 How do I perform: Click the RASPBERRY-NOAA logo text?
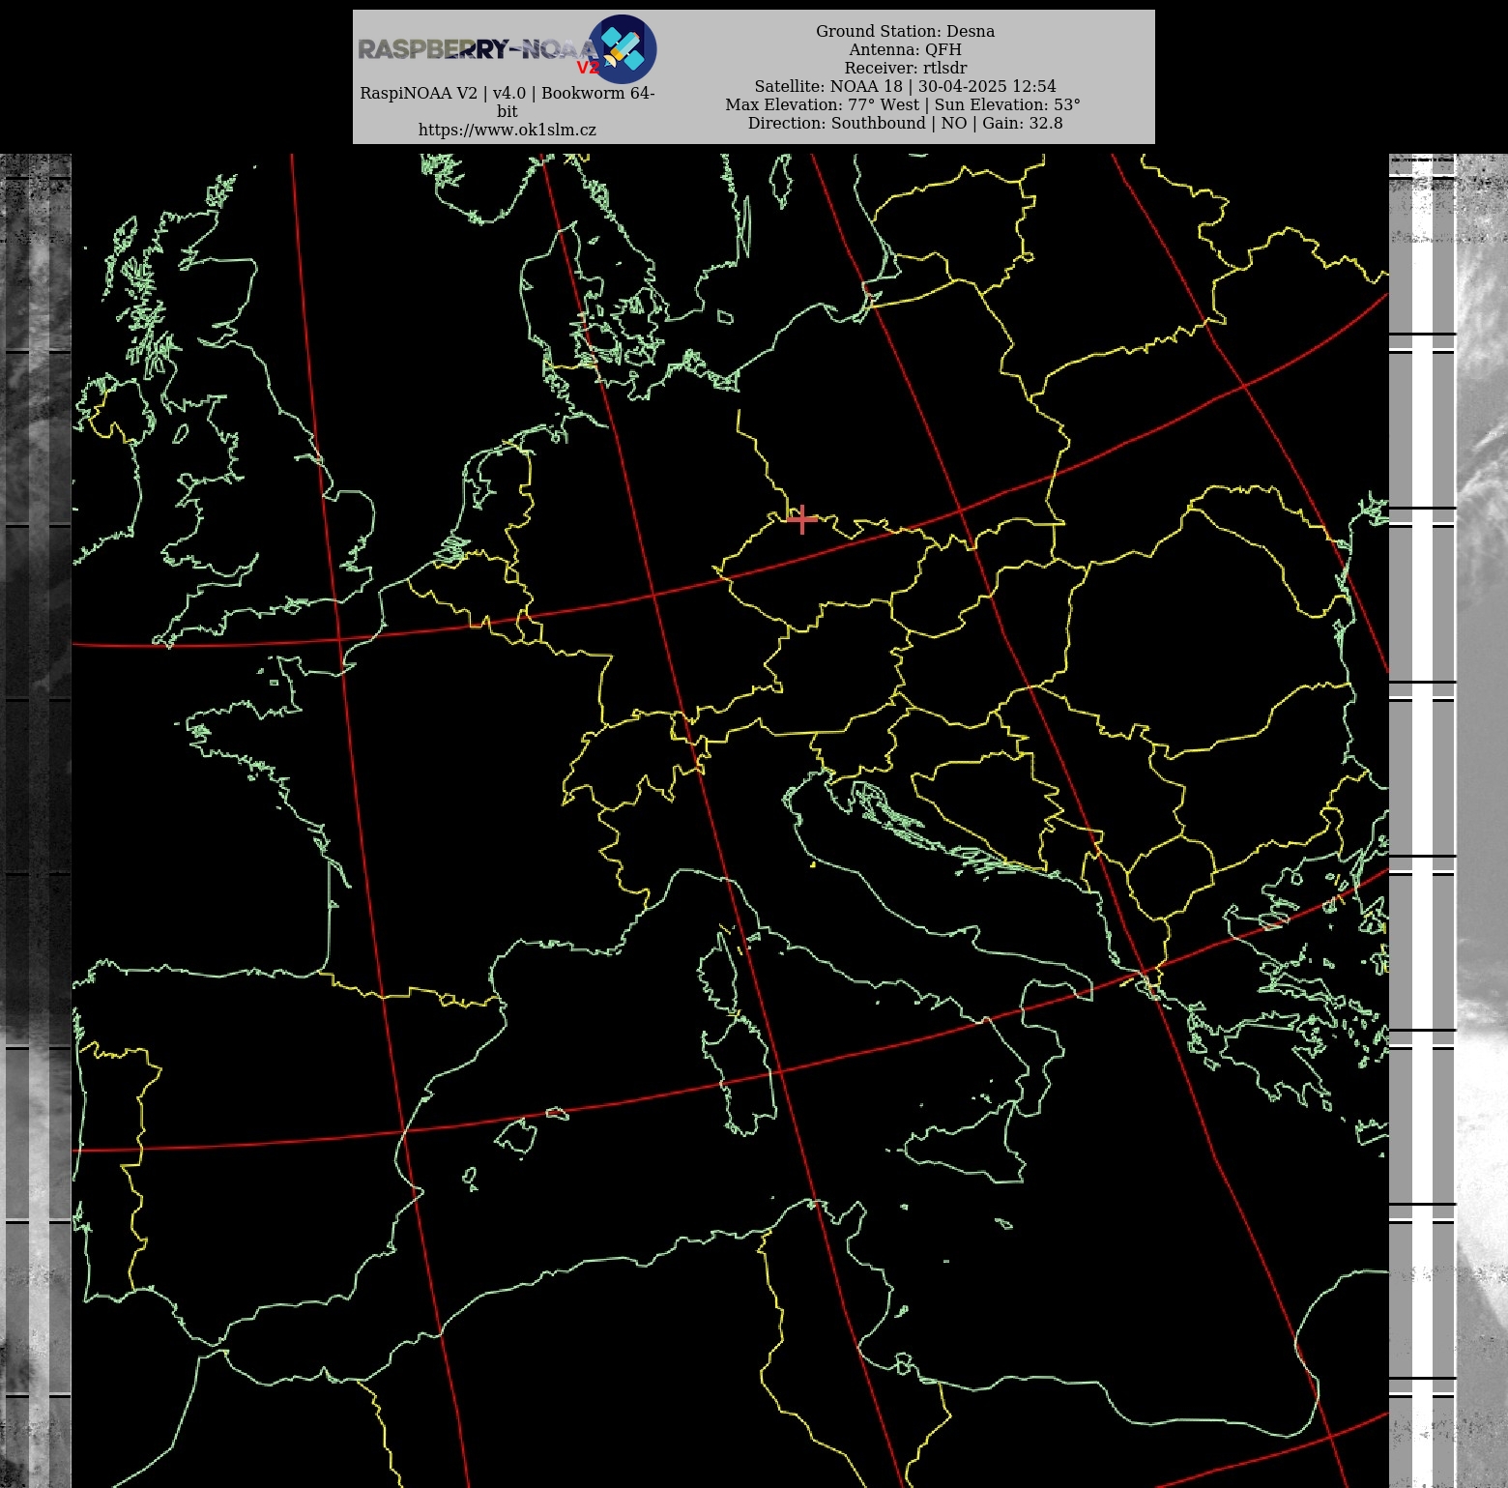[x=478, y=49]
